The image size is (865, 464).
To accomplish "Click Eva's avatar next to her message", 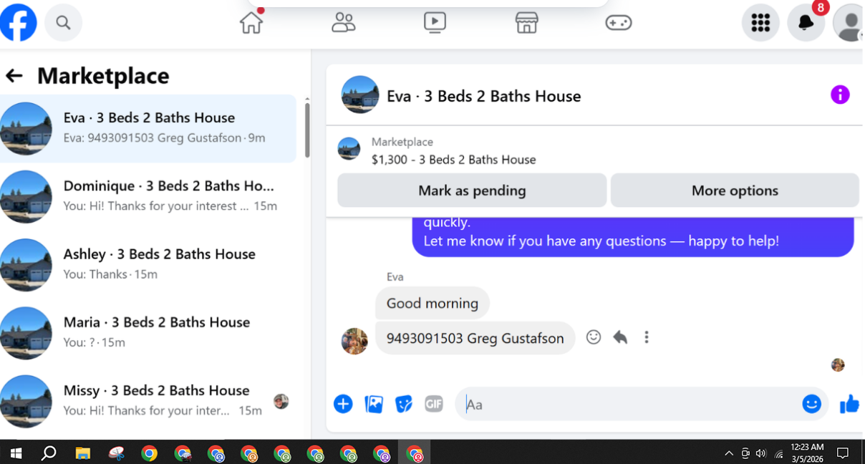I will tap(354, 342).
